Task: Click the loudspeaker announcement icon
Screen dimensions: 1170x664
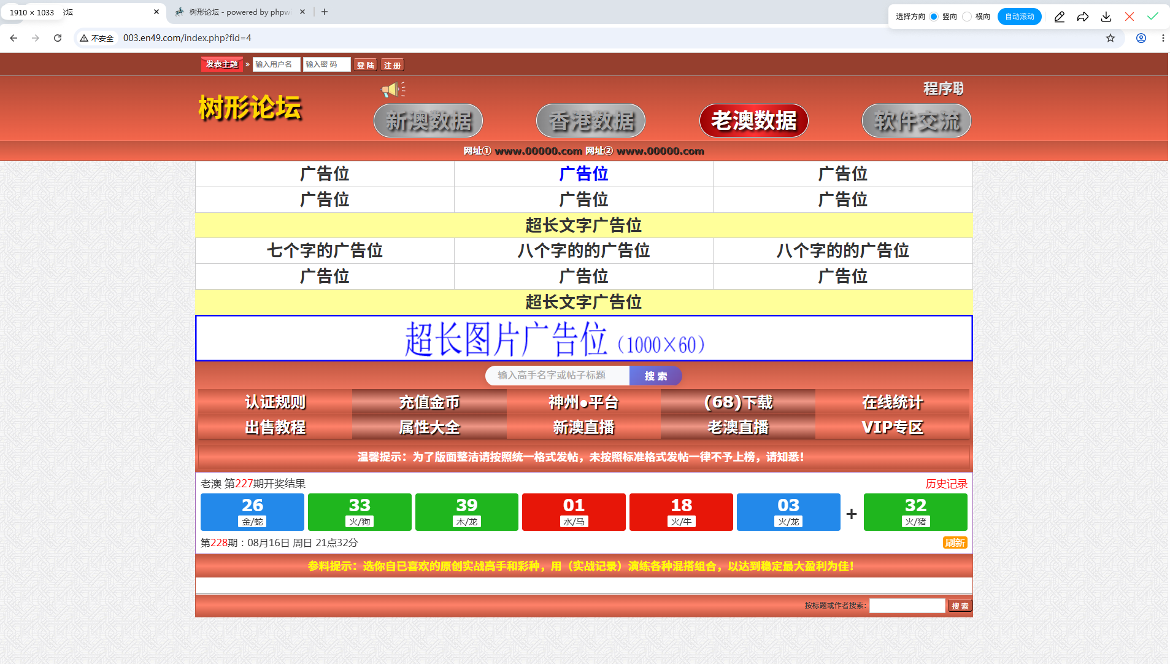Action: pos(393,90)
